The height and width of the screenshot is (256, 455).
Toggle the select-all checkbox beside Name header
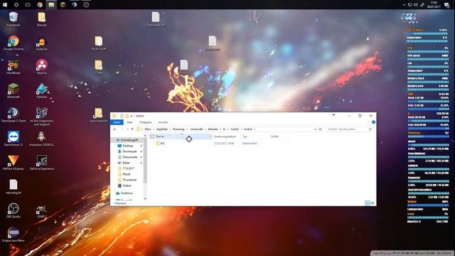tap(152, 137)
